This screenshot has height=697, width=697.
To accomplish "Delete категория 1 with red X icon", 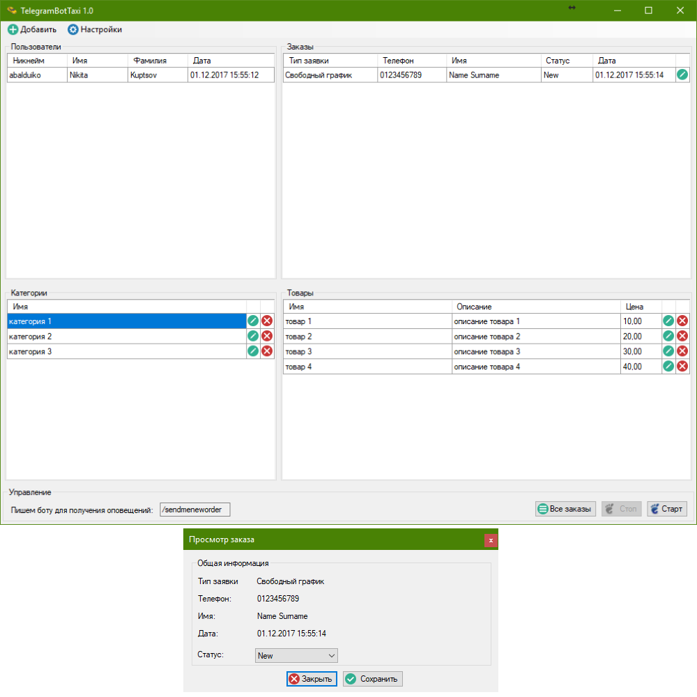I will pyautogui.click(x=267, y=321).
